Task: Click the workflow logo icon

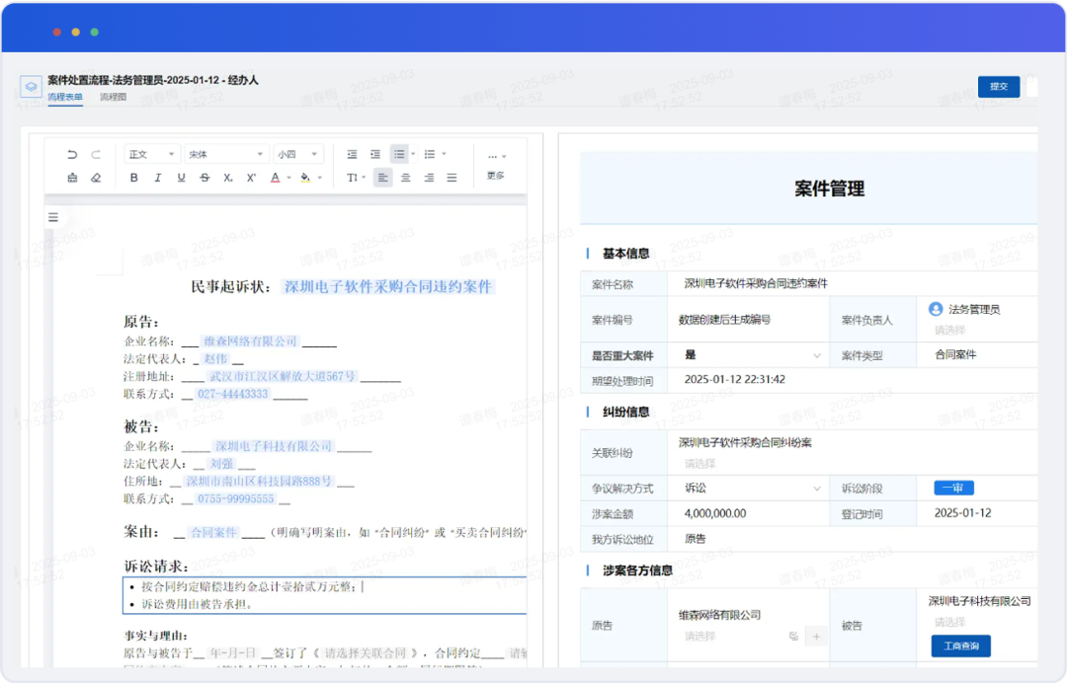Action: (x=31, y=86)
